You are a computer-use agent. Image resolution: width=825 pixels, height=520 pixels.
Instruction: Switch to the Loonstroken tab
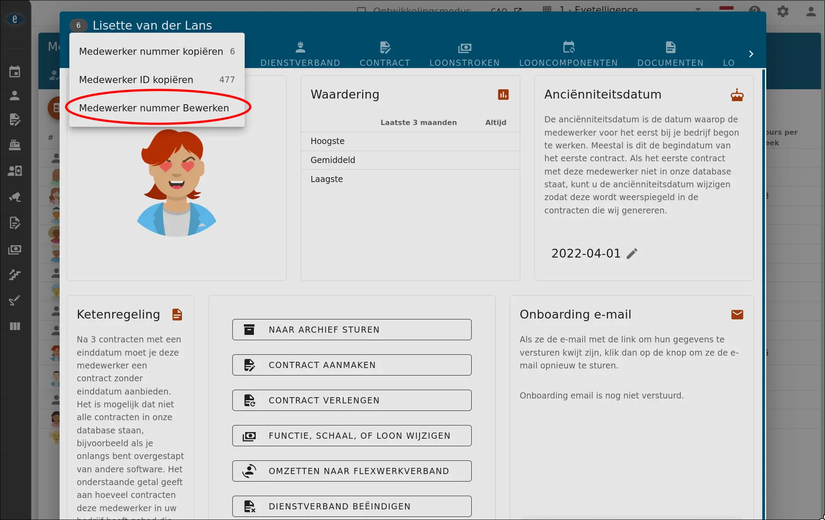coord(464,54)
